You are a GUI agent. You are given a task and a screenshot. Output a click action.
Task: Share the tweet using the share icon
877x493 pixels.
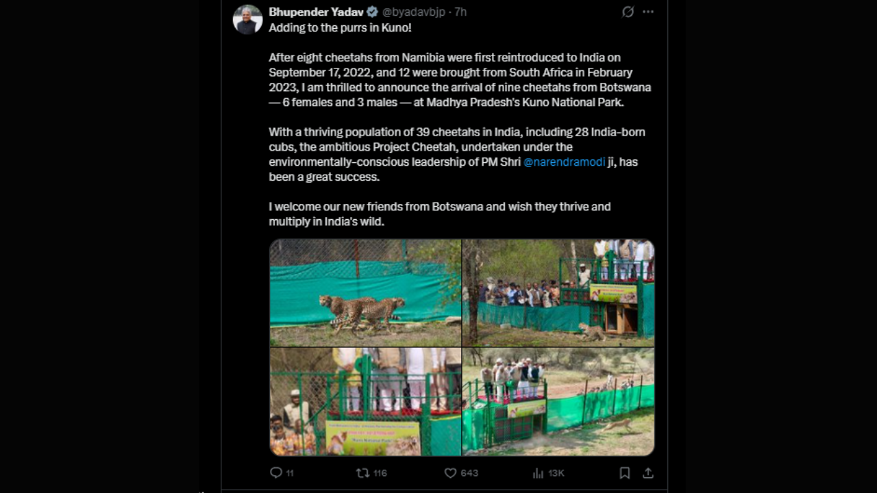pos(647,473)
